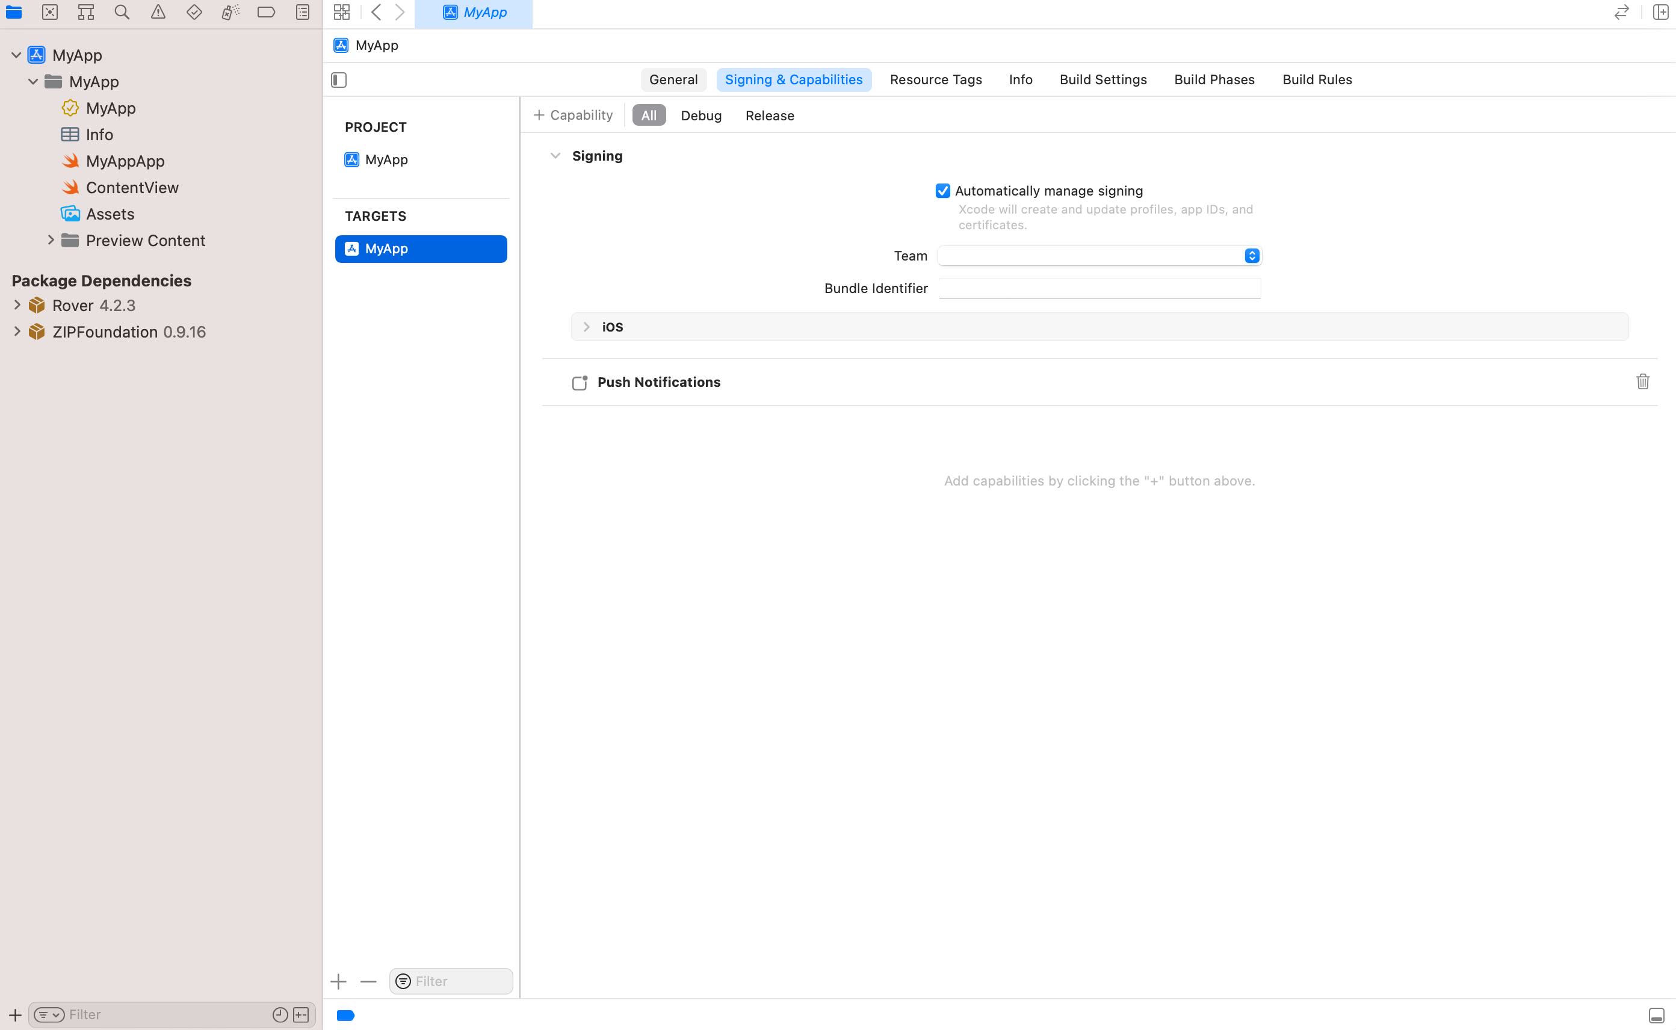
Task: Open the Find navigator magnifier icon
Action: [x=122, y=12]
